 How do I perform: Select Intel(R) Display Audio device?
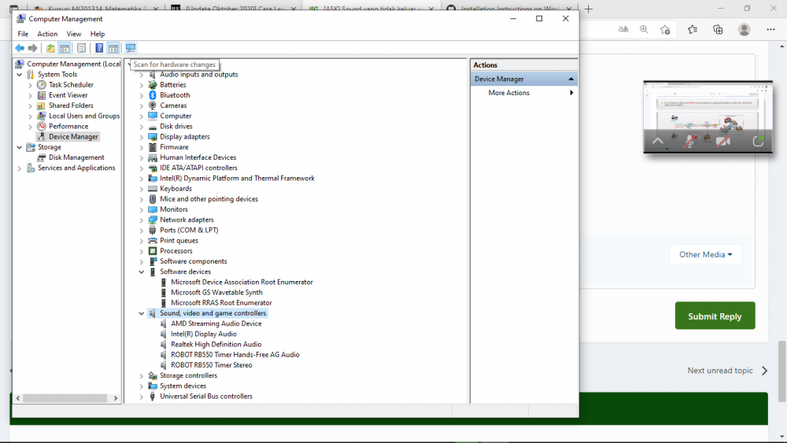click(x=203, y=334)
